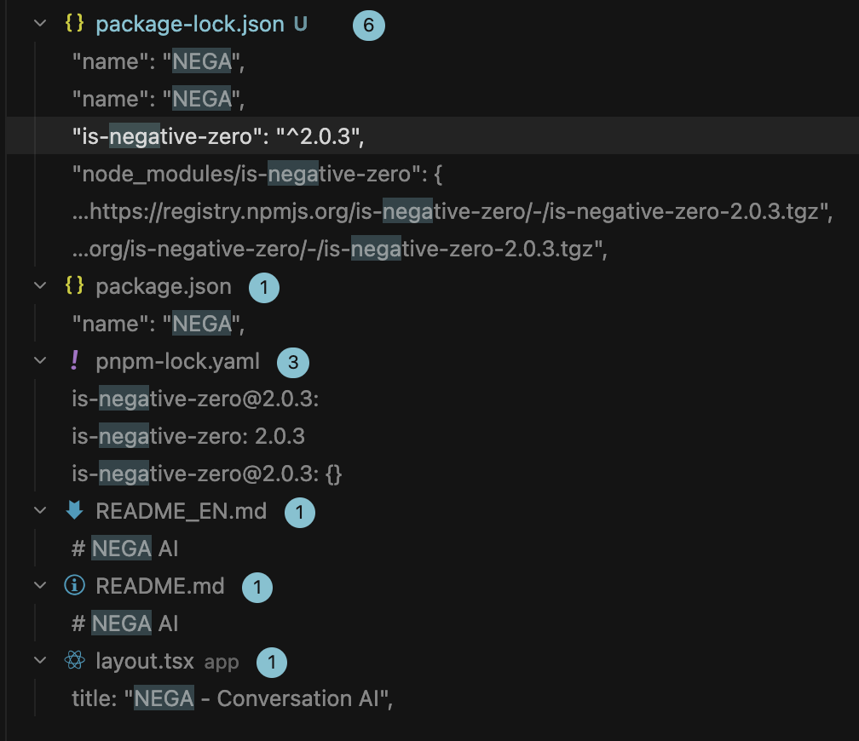Click the README.md info icon
The width and height of the screenshot is (859, 741).
tap(74, 586)
